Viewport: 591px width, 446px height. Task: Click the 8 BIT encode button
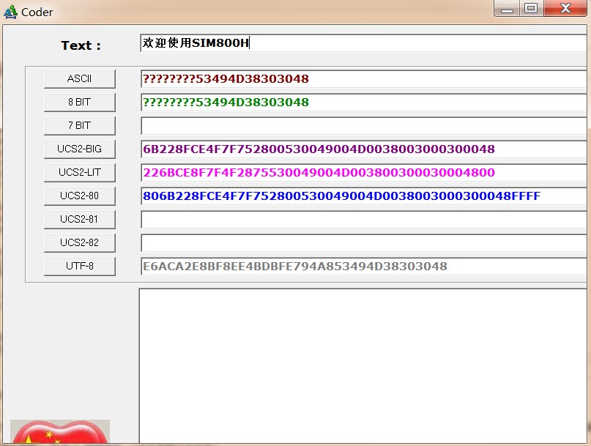80,103
